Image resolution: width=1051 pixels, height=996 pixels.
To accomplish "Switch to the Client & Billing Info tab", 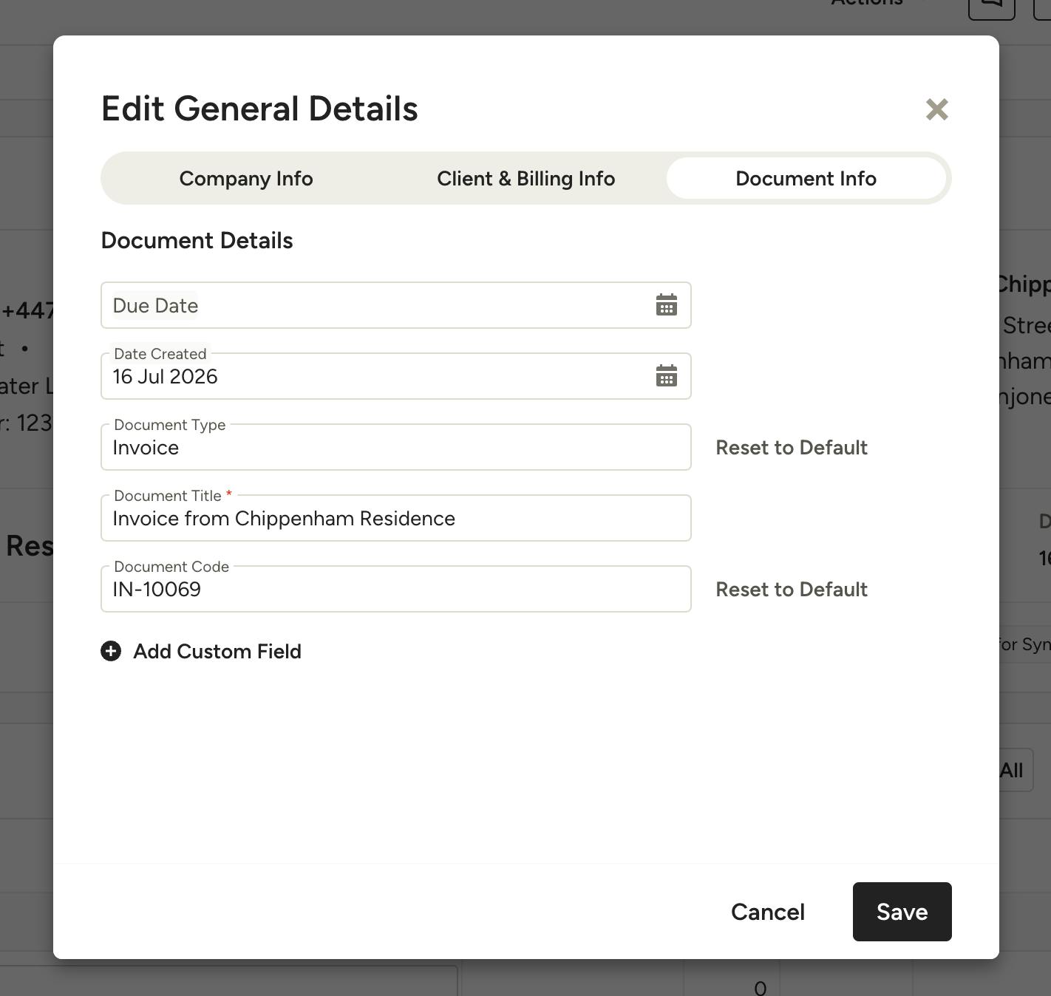I will [x=526, y=178].
